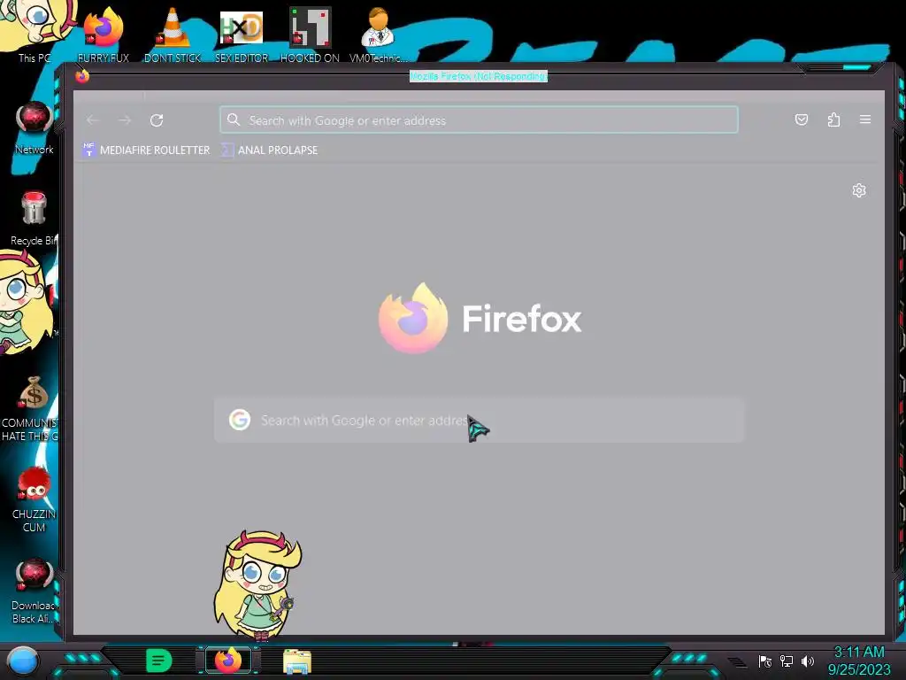
Task: Go back in Firefox history
Action: coord(92,120)
